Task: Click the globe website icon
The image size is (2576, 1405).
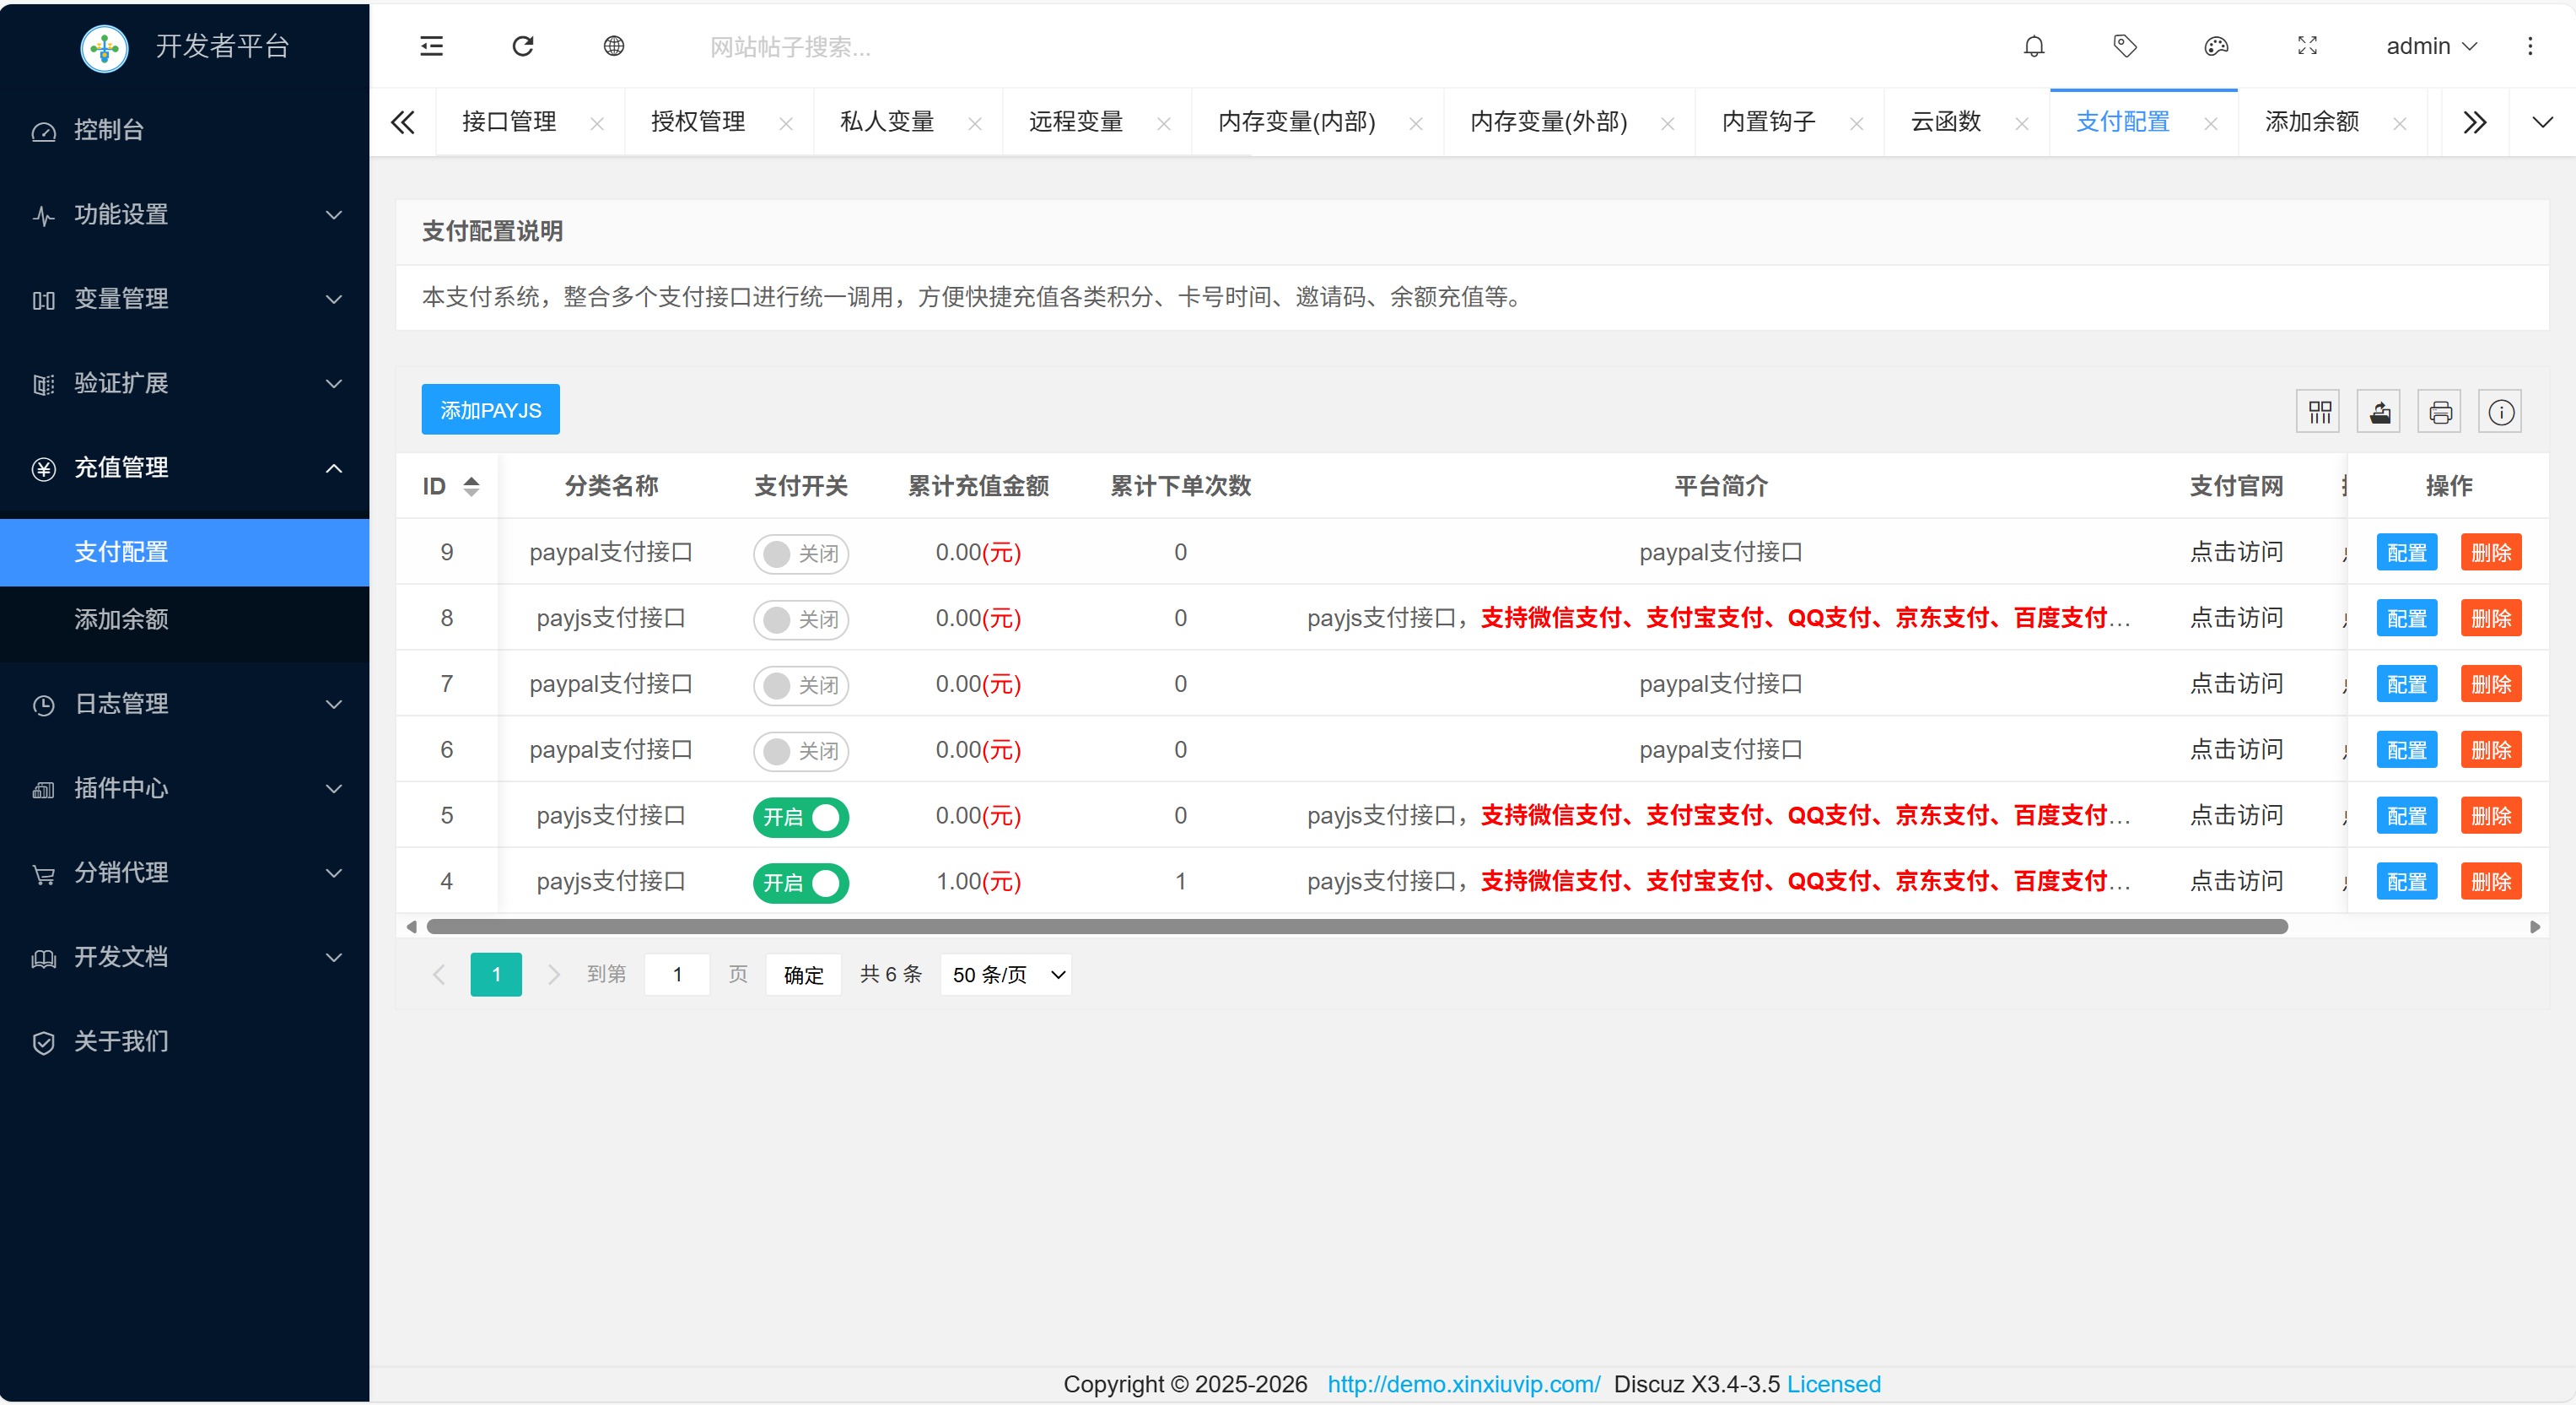Action: (x=614, y=46)
